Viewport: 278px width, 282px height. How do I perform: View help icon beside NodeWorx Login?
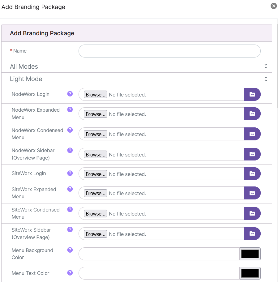point(70,94)
